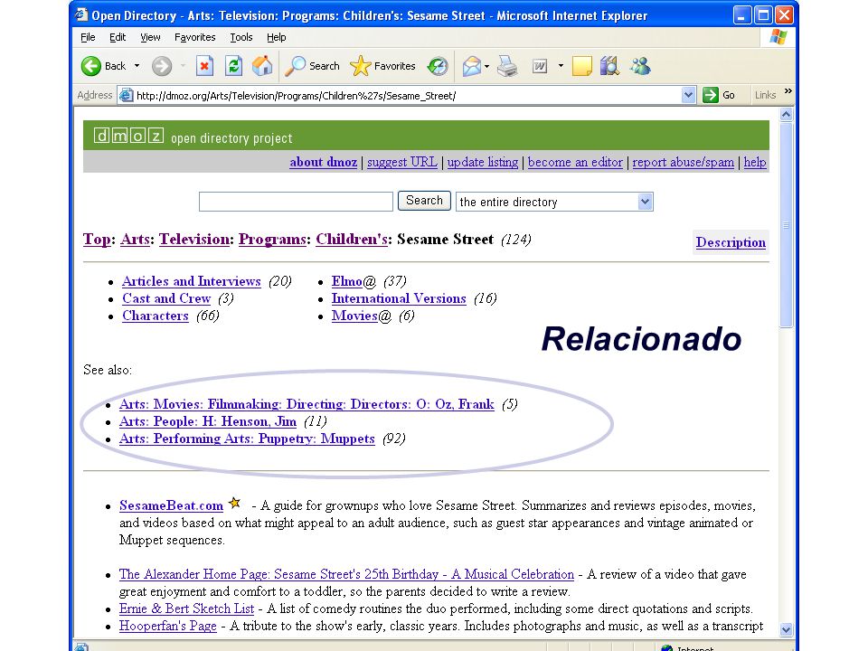Click the Mail envelope icon
This screenshot has height=651, width=868.
coord(472,66)
